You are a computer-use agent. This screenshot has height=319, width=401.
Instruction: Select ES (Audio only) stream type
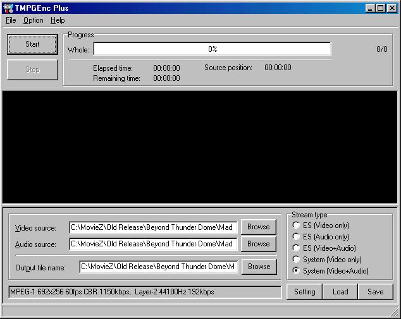tap(321, 237)
